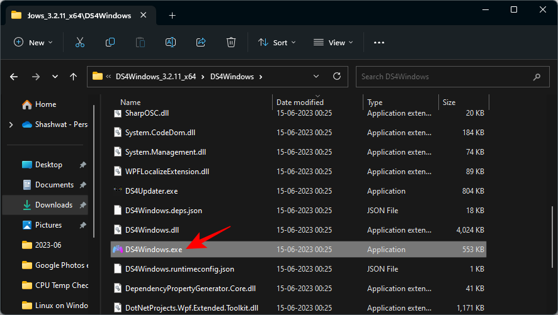Select System.Management.dll file
This screenshot has width=558, height=315.
166,152
